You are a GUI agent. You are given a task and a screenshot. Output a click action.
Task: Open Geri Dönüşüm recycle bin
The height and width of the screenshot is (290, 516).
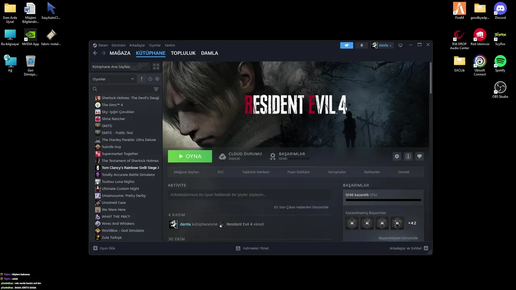(30, 65)
